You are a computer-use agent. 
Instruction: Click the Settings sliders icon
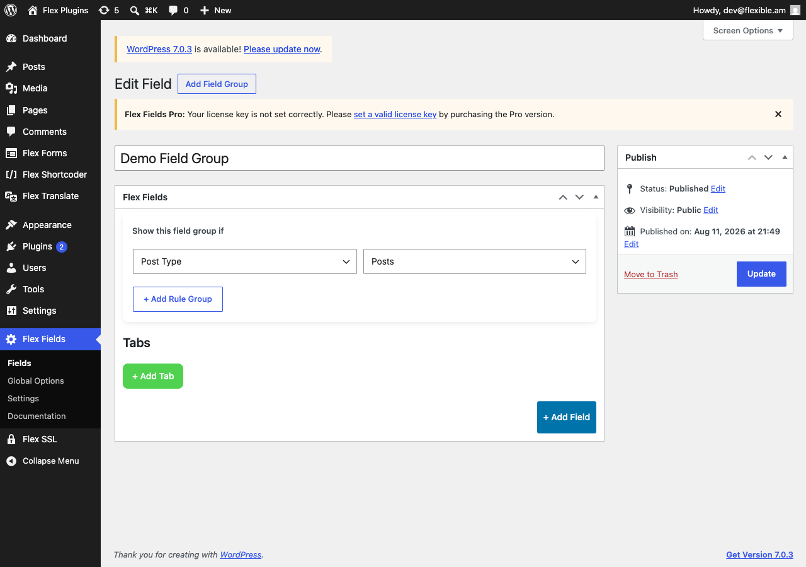(x=11, y=311)
